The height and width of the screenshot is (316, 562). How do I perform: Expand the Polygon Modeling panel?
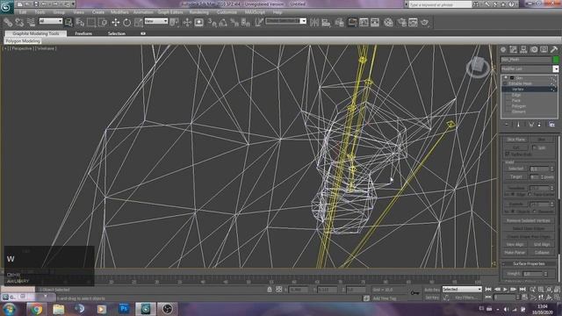coord(23,41)
